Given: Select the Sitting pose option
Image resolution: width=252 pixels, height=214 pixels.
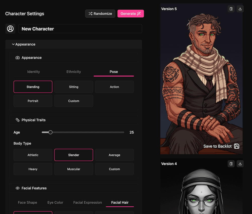Looking at the screenshot, I should click(73, 87).
